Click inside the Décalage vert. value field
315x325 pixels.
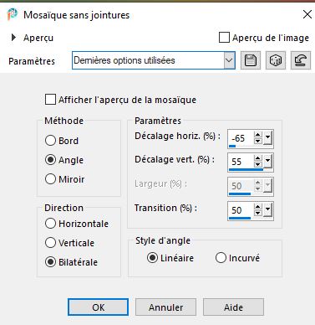point(241,162)
